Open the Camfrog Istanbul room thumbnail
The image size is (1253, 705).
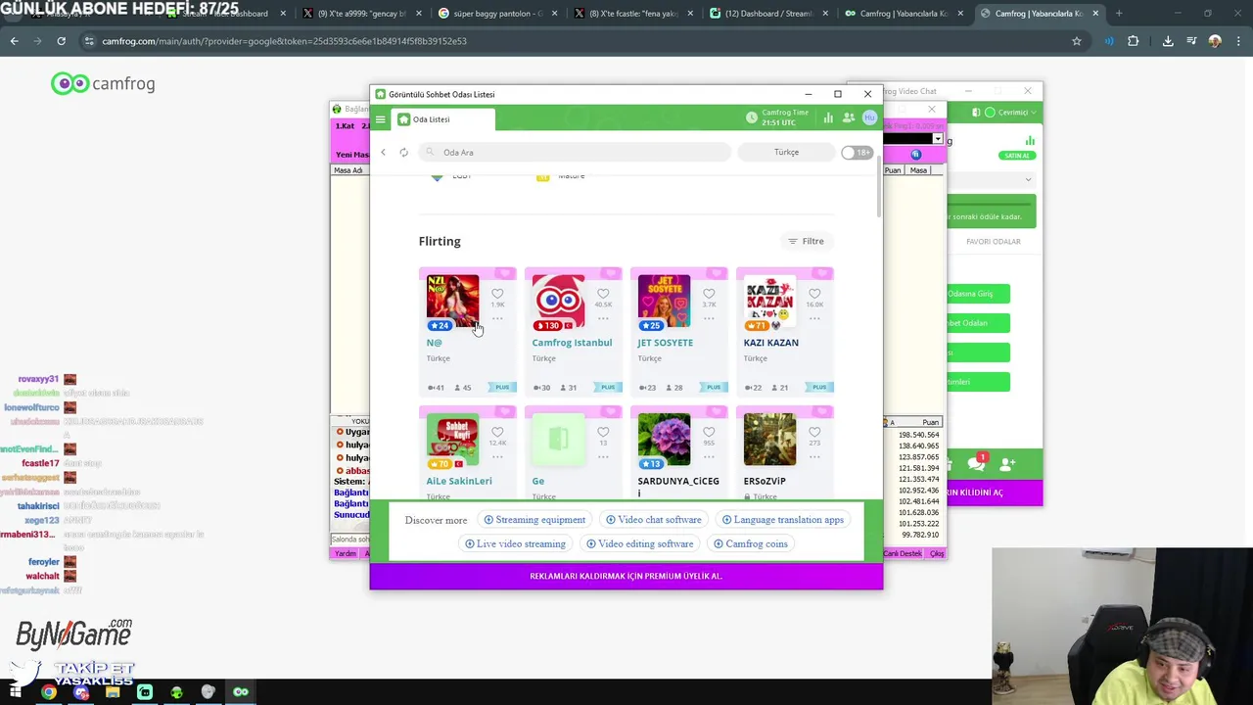[x=558, y=302]
